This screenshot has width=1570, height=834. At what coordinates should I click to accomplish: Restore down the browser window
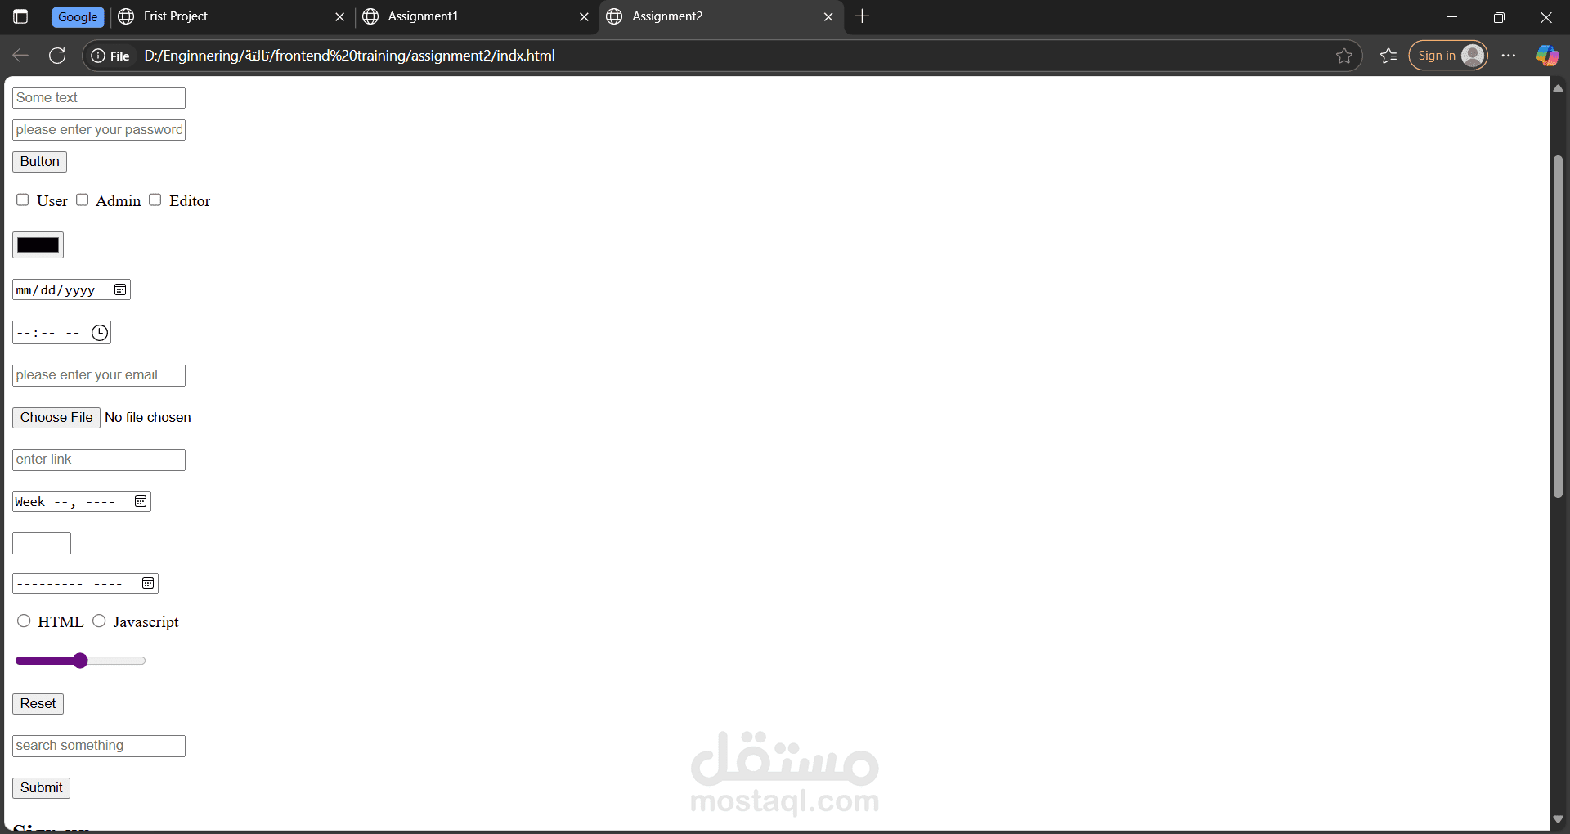[x=1499, y=16]
